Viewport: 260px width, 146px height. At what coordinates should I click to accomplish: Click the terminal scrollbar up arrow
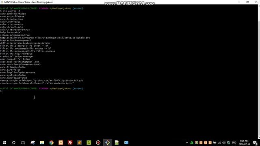tap(259, 6)
